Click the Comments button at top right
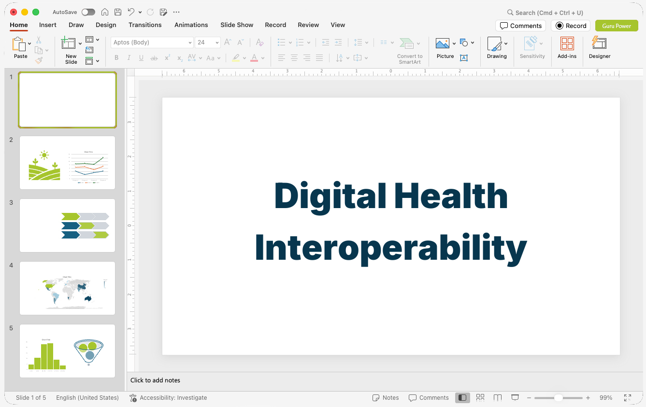This screenshot has height=407, width=646. coord(520,26)
